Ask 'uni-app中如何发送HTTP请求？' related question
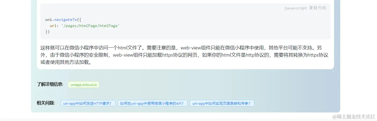Screen dimensions: 377x121 click(x=88, y=103)
